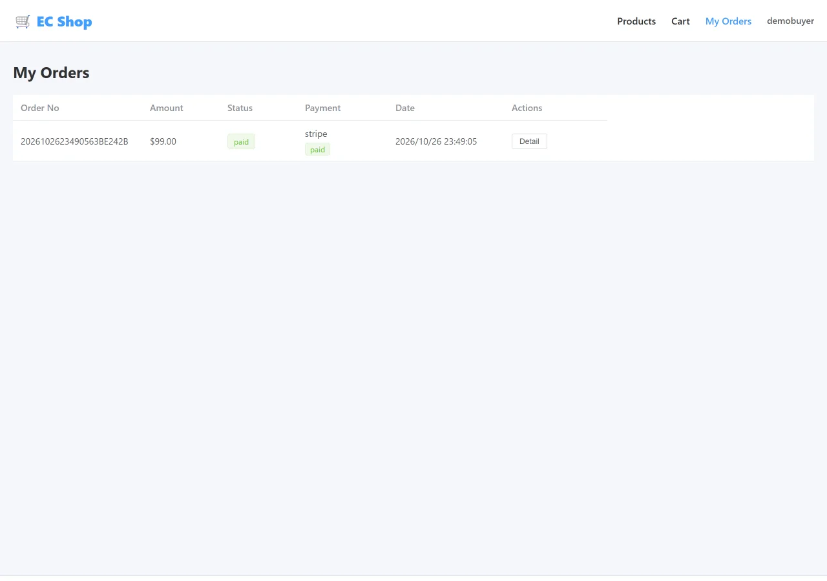The height and width of the screenshot is (581, 827).
Task: Click the My Orders page heading
Action: point(51,73)
